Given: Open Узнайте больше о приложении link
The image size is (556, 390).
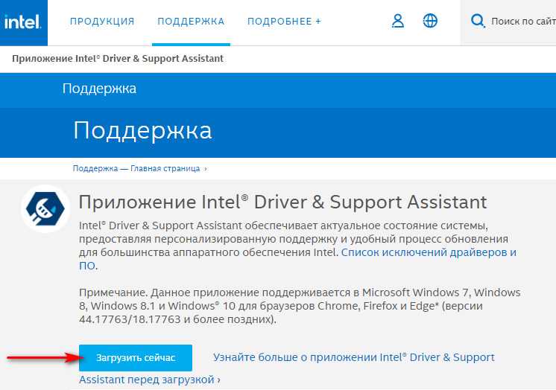Looking at the screenshot, I should pyautogui.click(x=286, y=368).
